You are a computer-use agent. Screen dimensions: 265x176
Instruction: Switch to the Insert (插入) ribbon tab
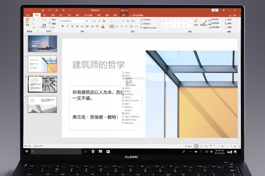pos(45,15)
